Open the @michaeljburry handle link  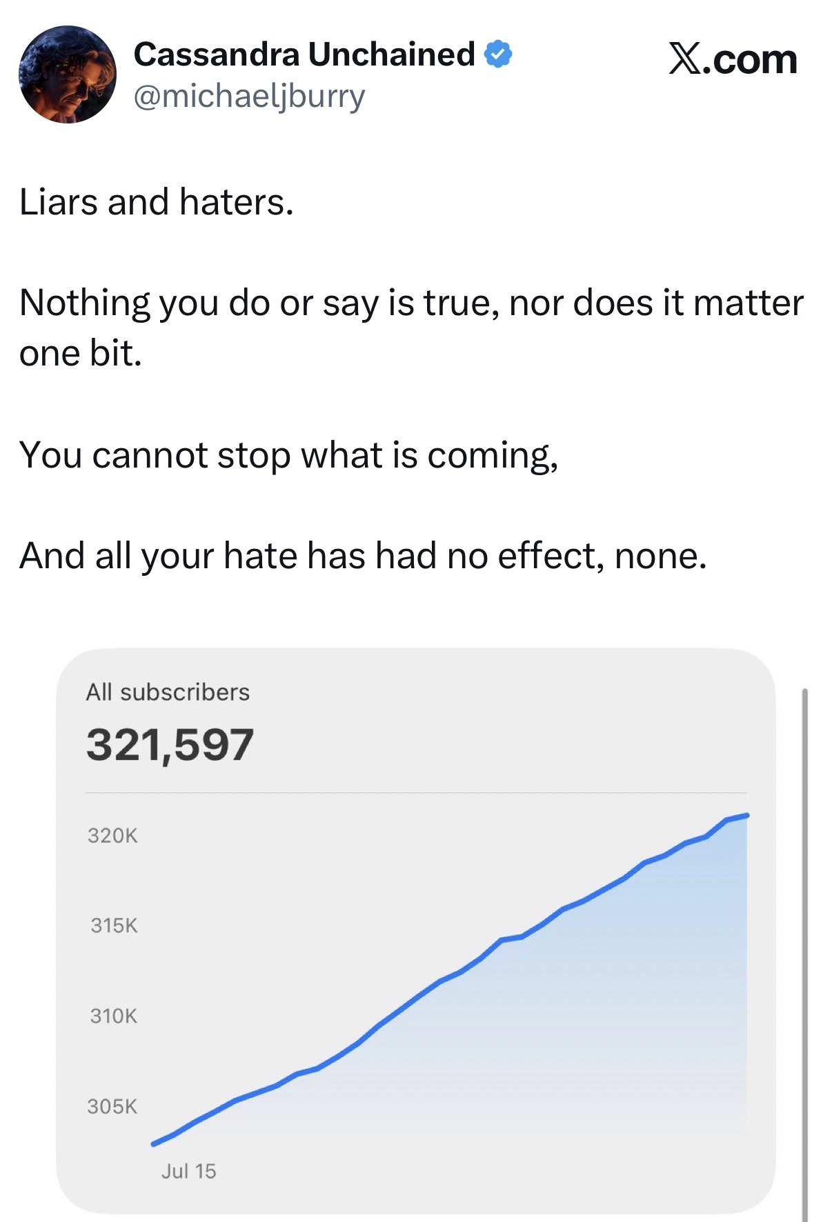tap(249, 97)
